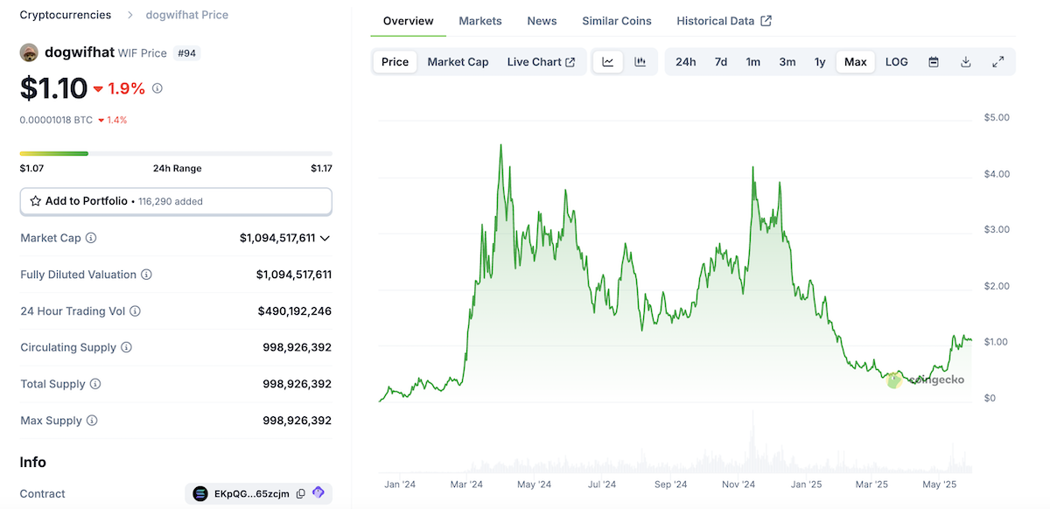Open the Markets tab
Image resolution: width=1050 pixels, height=509 pixels.
[x=480, y=21]
